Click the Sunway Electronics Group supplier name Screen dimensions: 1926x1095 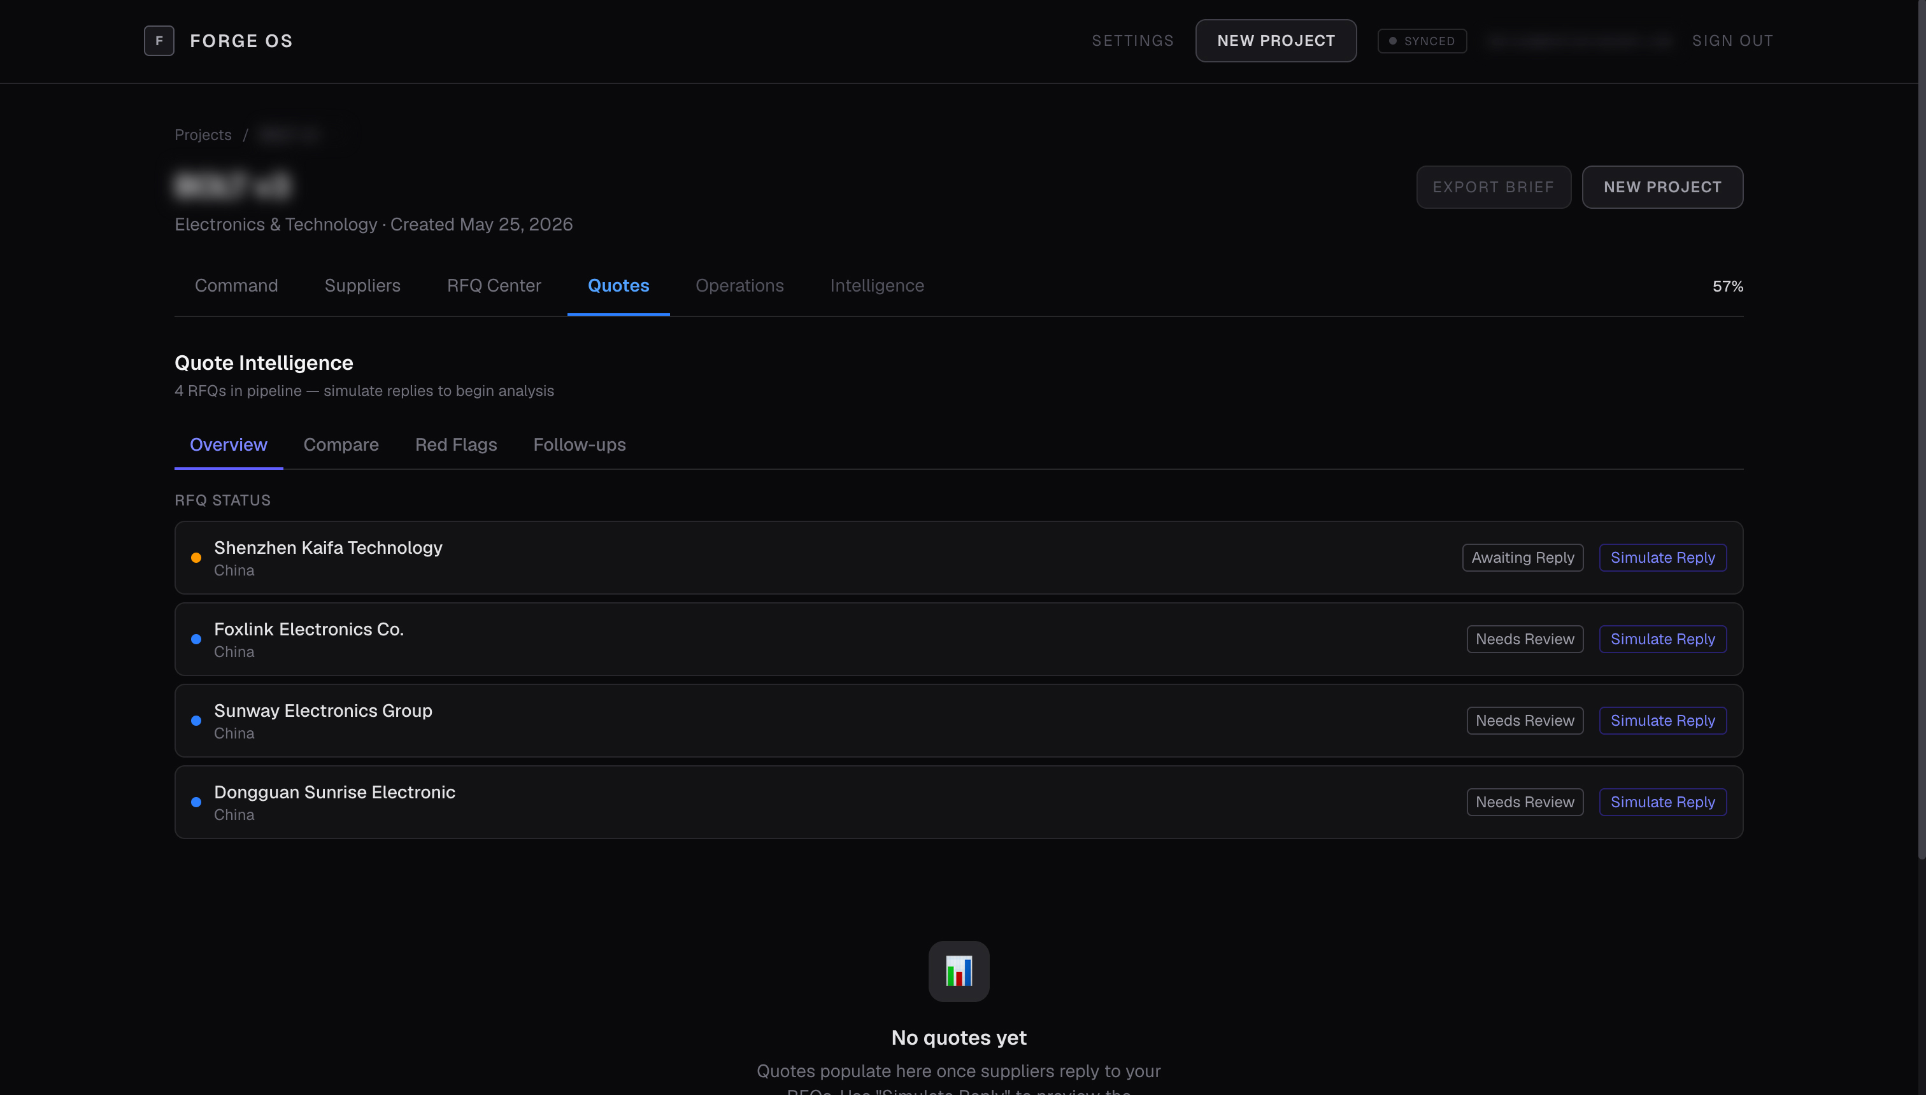tap(323, 710)
